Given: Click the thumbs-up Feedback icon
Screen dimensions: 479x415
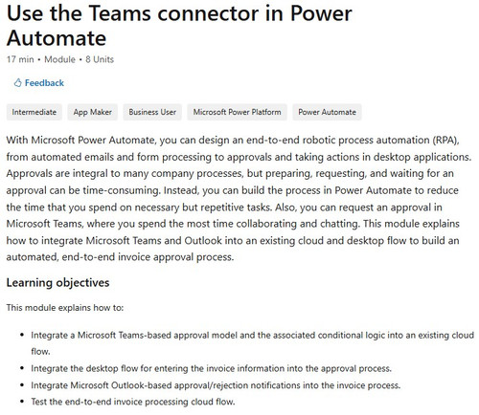Looking at the screenshot, I should click(x=17, y=83).
